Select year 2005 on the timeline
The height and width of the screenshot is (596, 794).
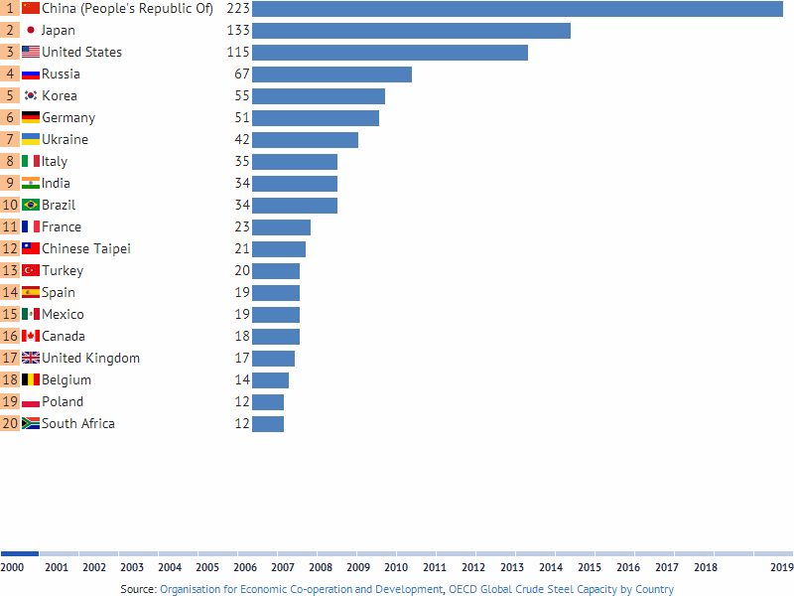click(207, 566)
